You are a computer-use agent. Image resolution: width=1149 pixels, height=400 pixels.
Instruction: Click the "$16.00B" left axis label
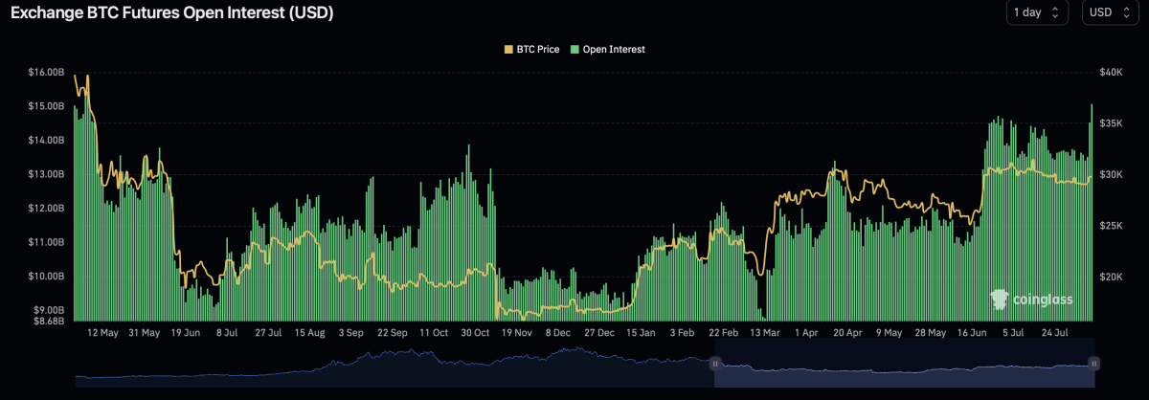46,73
